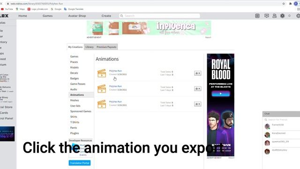Click the clapperboard icon of the bottom animation
The width and height of the screenshot is (300, 169).
coord(102,104)
